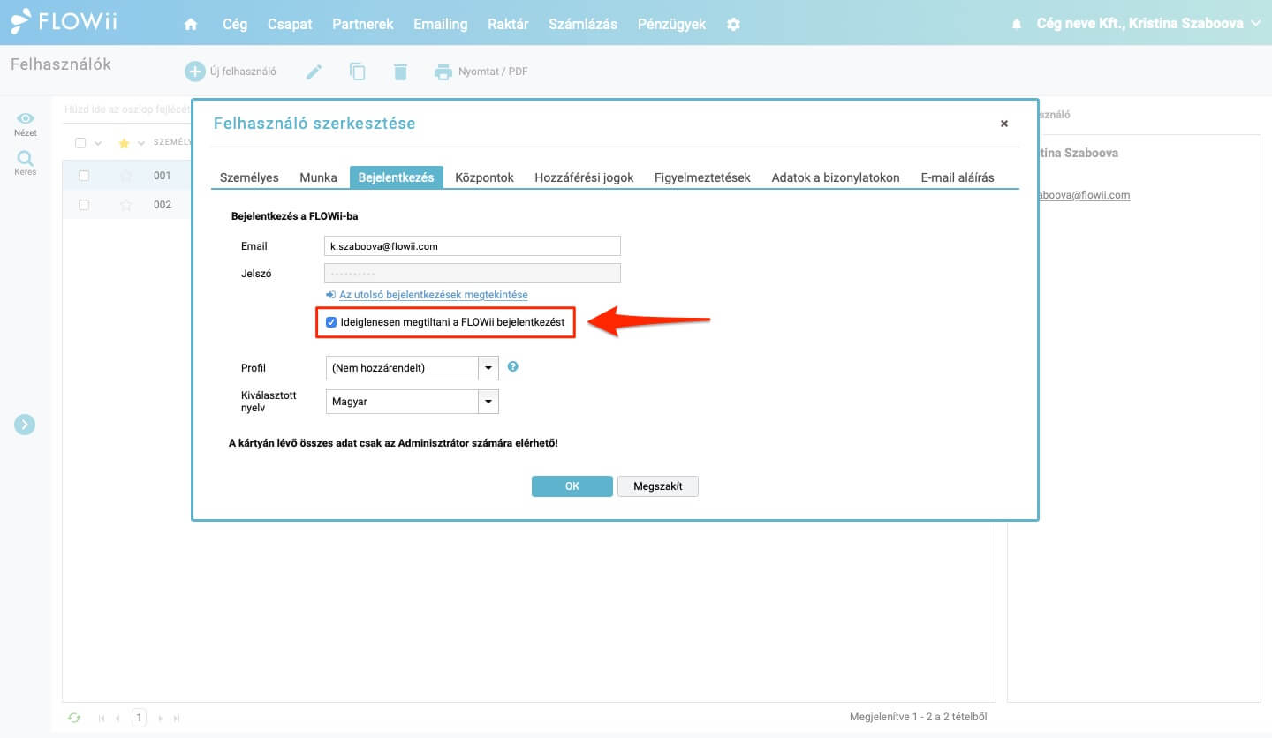This screenshot has height=738, width=1272.
Task: Open the Kiválasztott nyelv dropdown arrow
Action: click(x=488, y=402)
